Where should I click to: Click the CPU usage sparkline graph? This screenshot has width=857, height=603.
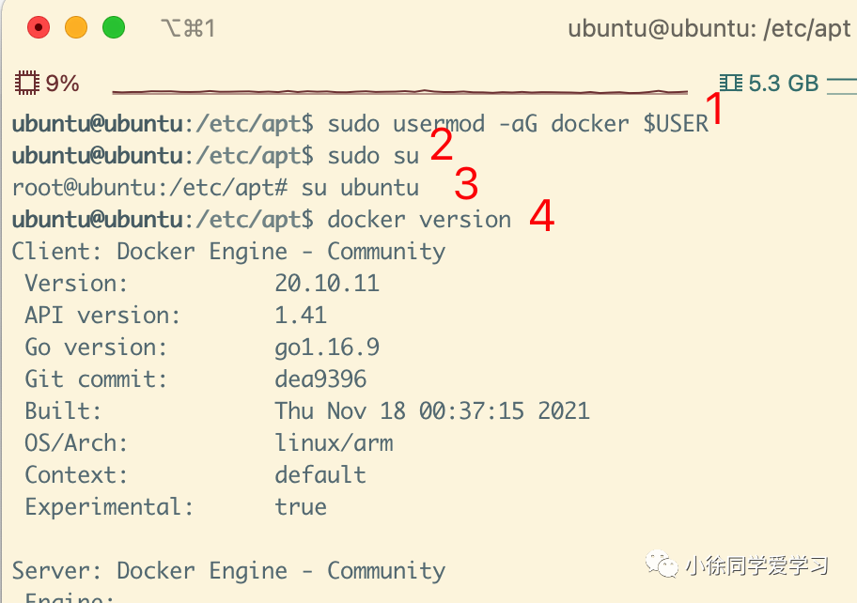[399, 91]
